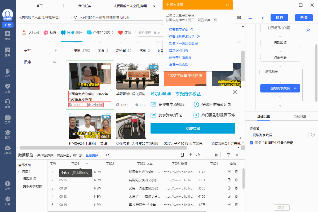The image size is (318, 212).
Task: Click the 查看更多 link in data preview
Action: [92, 155]
